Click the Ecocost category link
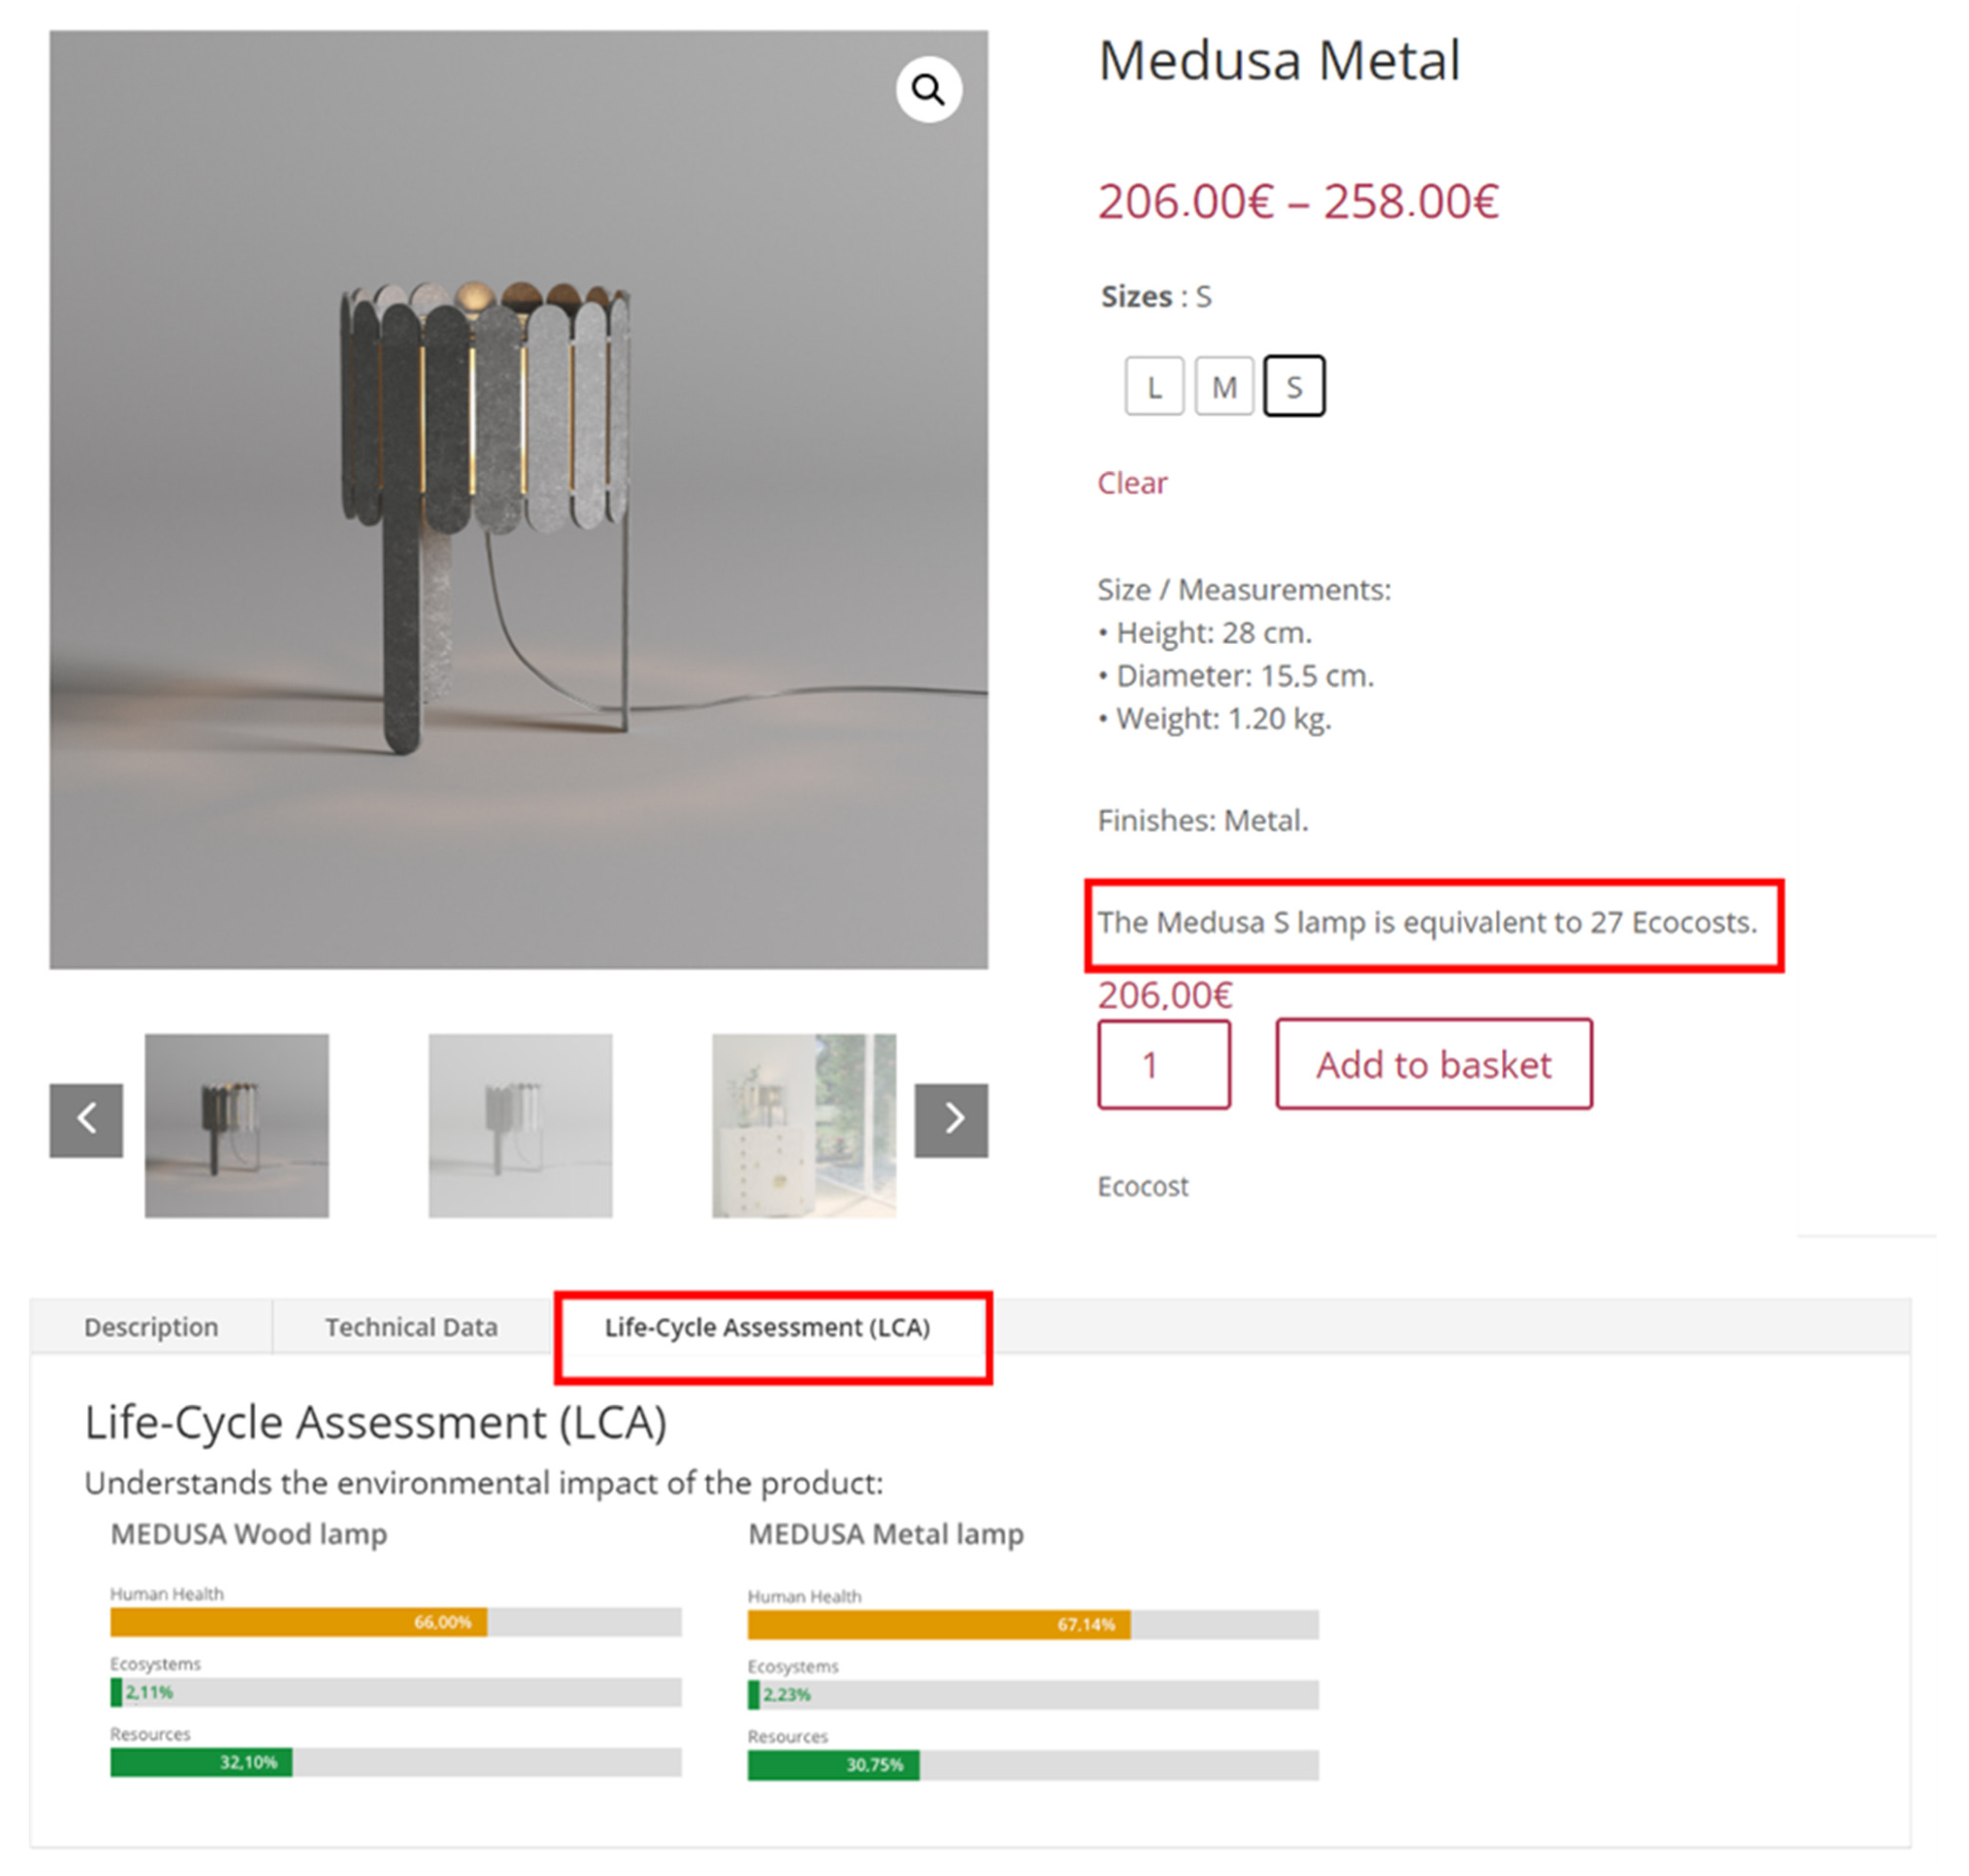Viewport: 1969px width, 1876px height. click(1143, 1186)
